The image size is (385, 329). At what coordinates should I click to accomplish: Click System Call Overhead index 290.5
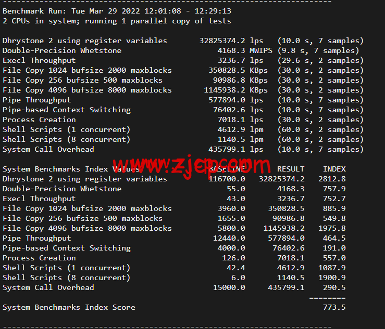pos(334,287)
